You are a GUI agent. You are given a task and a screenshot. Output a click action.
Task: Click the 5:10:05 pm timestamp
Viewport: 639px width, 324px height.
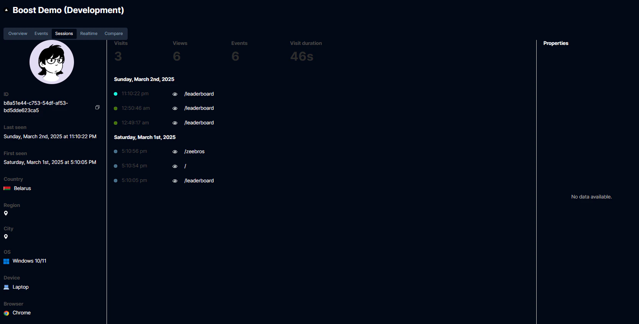pos(134,180)
